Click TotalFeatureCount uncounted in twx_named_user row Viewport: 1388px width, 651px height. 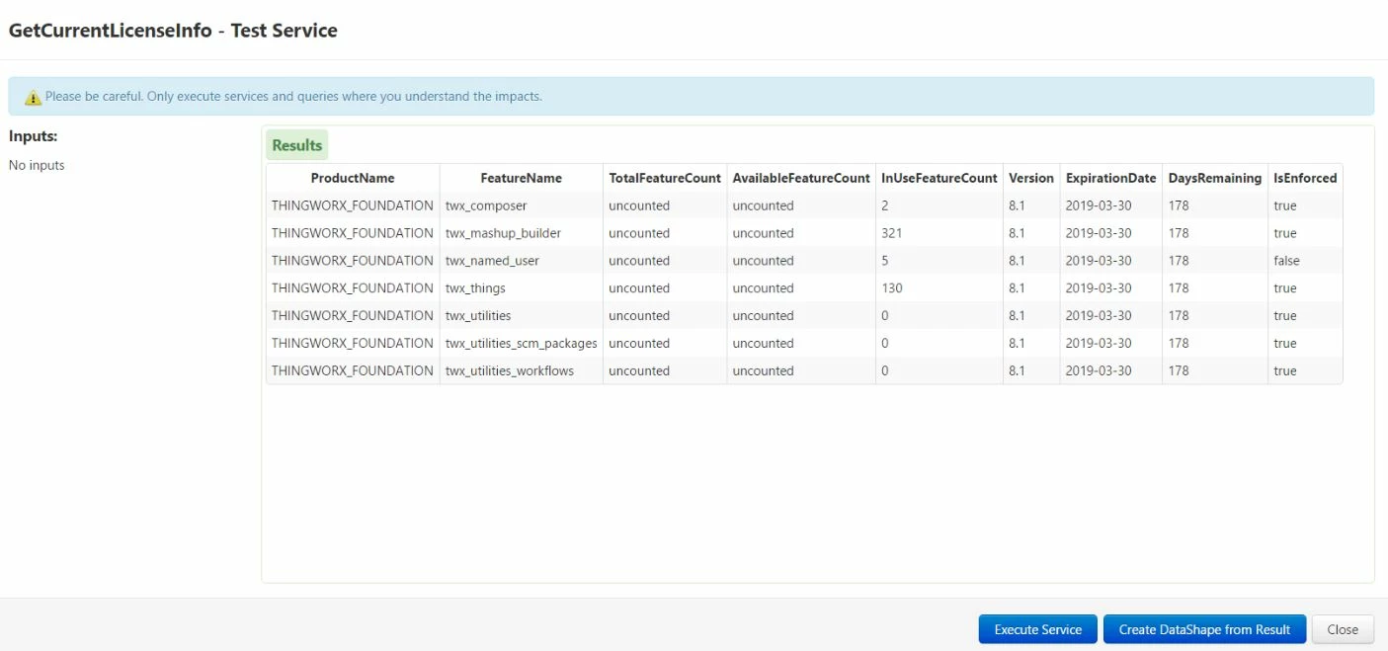point(665,261)
